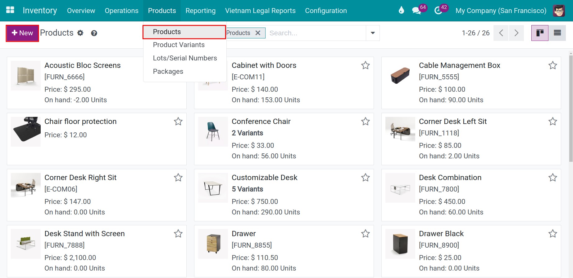
Task: Select Lots/Serial Numbers menu entry
Action: point(184,58)
